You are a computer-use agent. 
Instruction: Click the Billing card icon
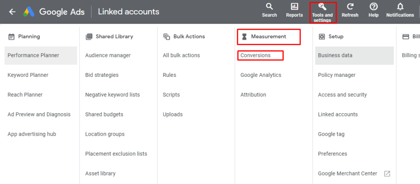click(x=406, y=36)
